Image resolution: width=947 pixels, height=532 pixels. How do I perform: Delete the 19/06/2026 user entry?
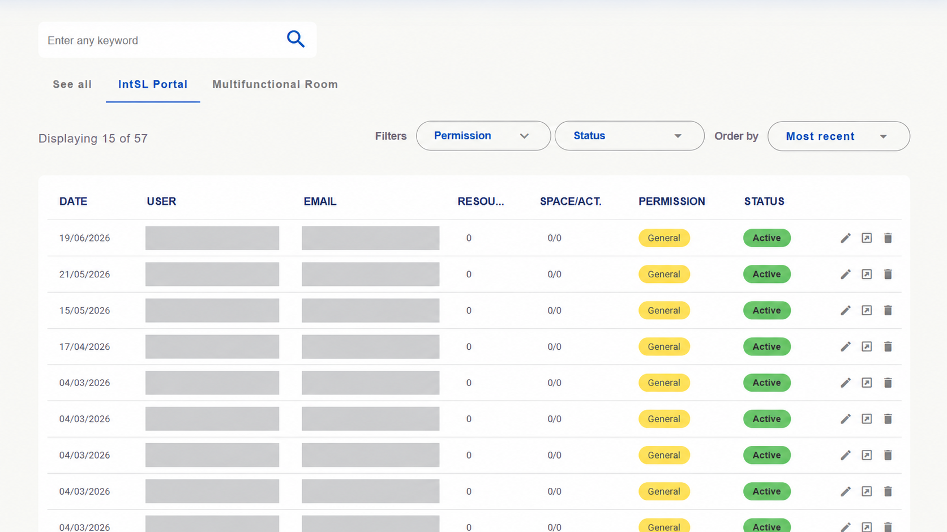[888, 238]
